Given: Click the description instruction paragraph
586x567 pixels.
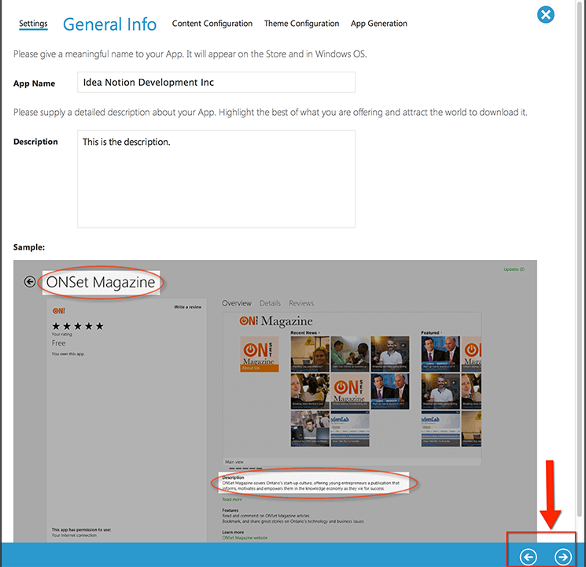Looking at the screenshot, I should tap(271, 113).
